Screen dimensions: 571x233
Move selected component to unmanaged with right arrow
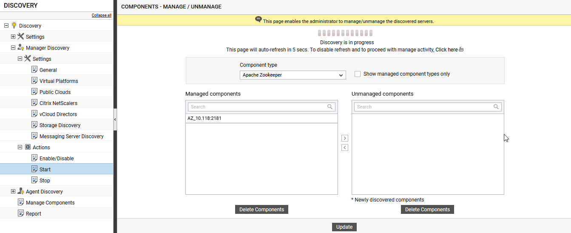345,138
